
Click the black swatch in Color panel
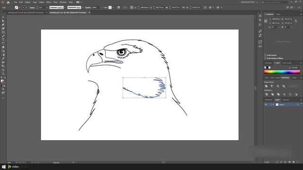(267, 68)
